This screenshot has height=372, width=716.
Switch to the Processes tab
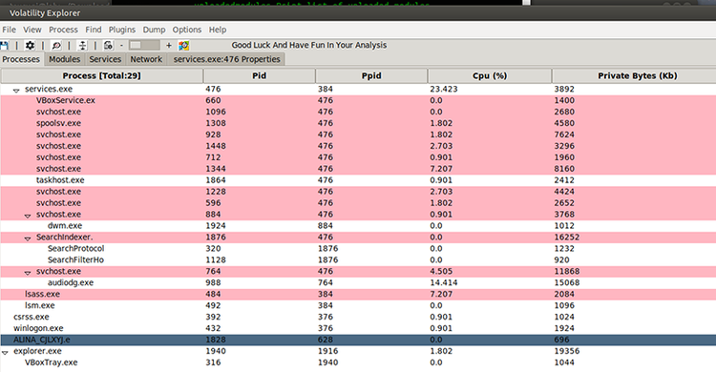click(x=21, y=59)
